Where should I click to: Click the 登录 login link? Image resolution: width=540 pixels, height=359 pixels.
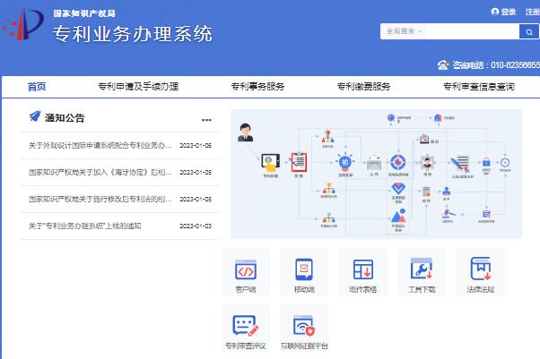click(509, 12)
